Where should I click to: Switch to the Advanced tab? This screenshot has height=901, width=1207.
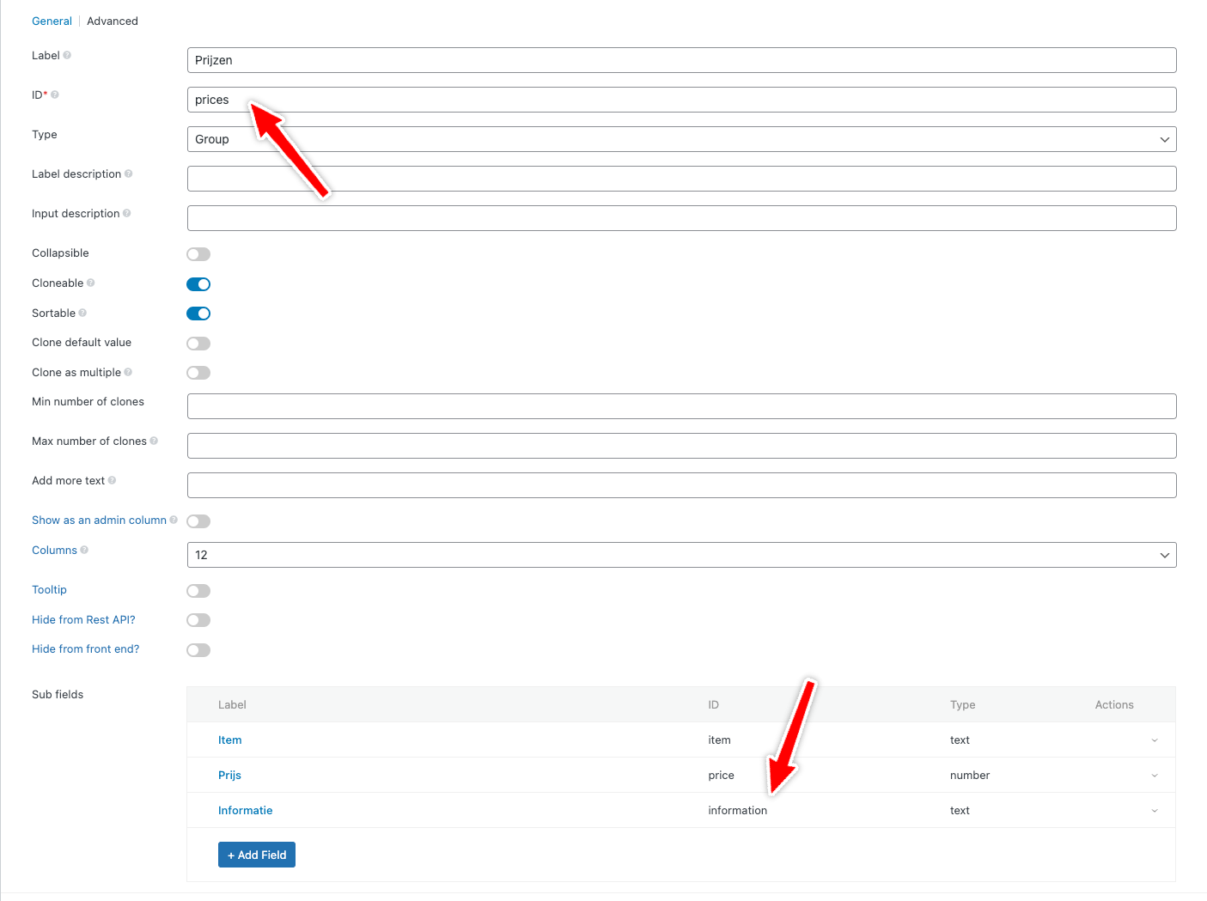[x=112, y=21]
